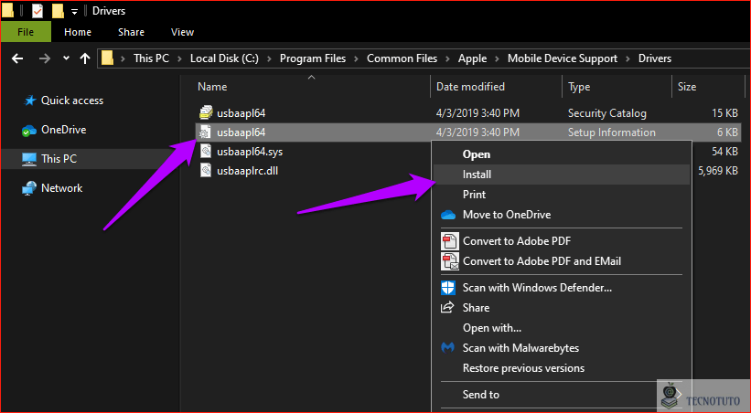This screenshot has width=751, height=413.
Task: Click the usbaapl64.sys file icon
Action: (206, 152)
